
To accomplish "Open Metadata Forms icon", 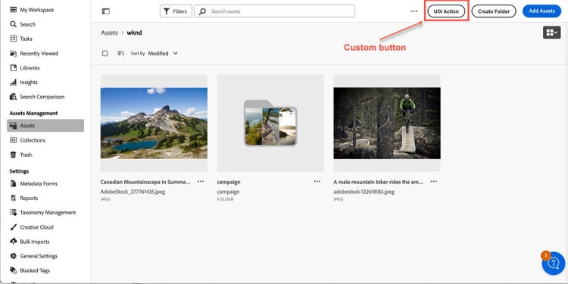I will click(x=14, y=184).
